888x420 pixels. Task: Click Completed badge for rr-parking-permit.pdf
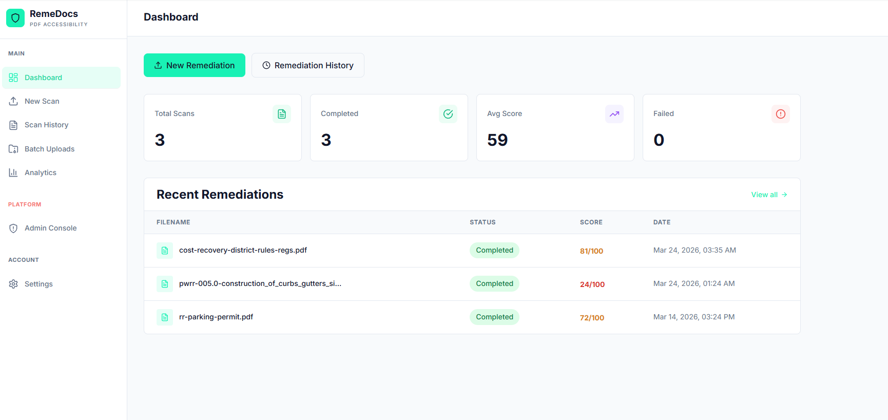[494, 317]
